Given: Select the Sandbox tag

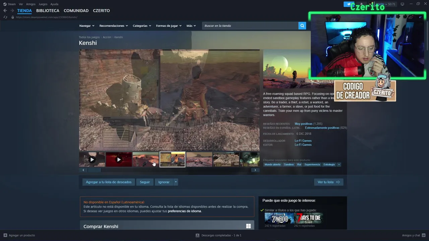Looking at the screenshot, I should click(x=289, y=165).
